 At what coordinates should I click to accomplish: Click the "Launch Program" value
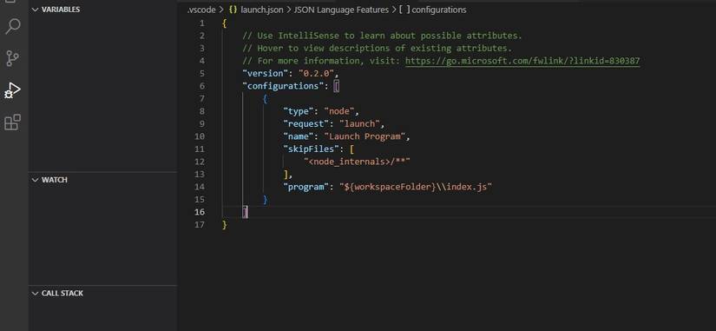click(365, 136)
